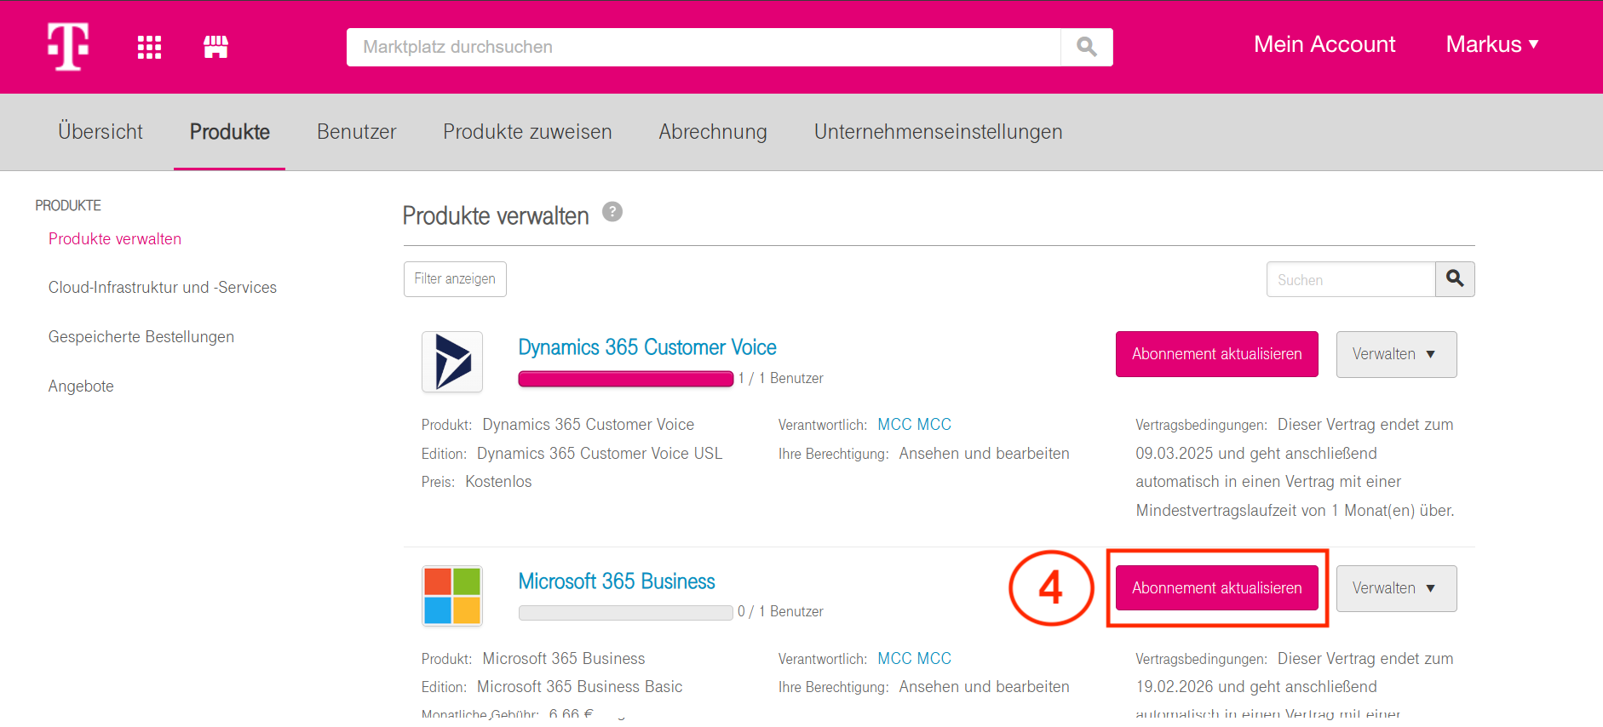The width and height of the screenshot is (1603, 727).
Task: Click the marketplace search magnifier icon
Action: tap(1086, 47)
